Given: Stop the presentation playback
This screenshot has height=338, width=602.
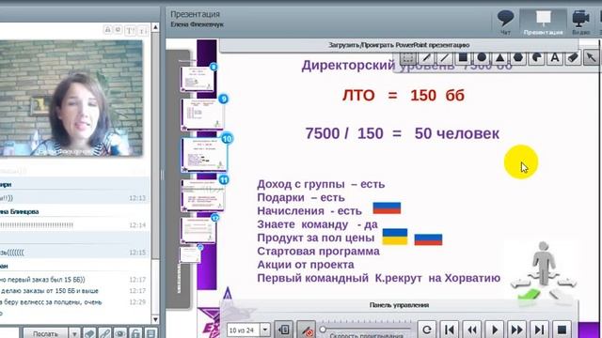Looking at the screenshot, I should (x=562, y=330).
